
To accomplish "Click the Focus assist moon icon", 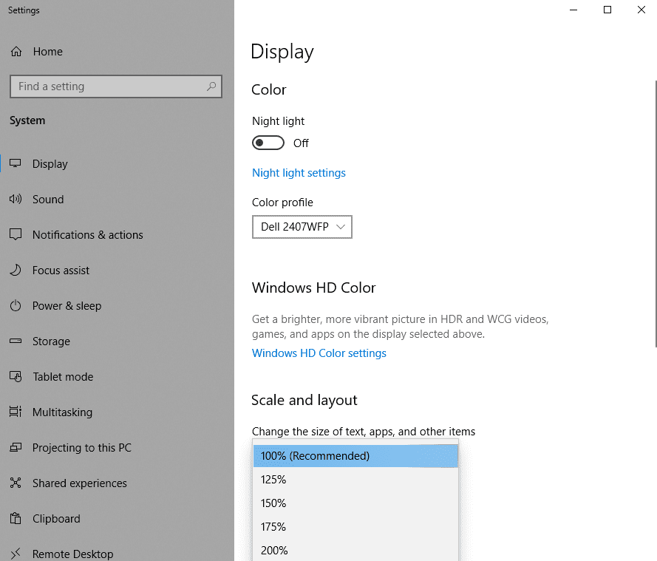I will click(16, 271).
